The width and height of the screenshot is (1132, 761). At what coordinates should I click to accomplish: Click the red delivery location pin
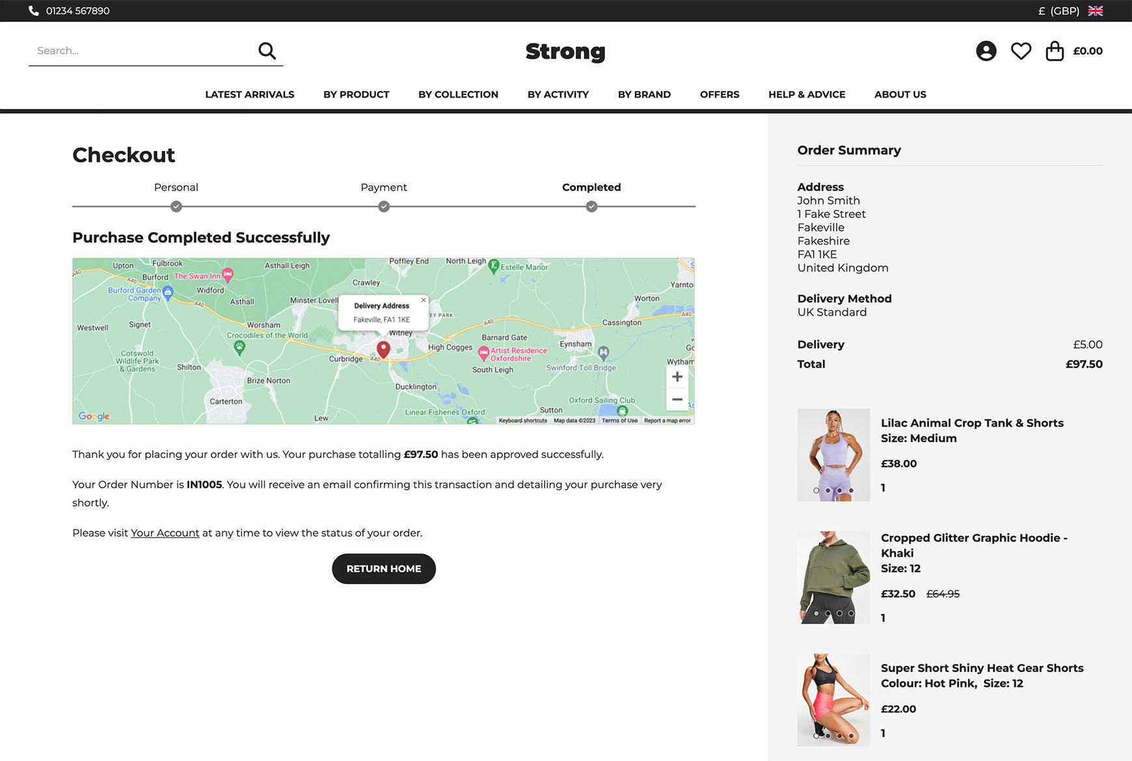pos(383,350)
